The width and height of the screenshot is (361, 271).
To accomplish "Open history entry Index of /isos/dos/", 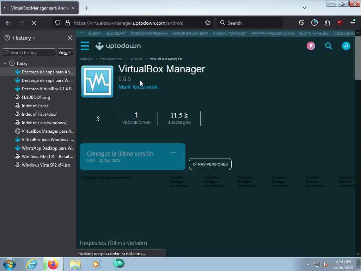I will pyautogui.click(x=38, y=114).
